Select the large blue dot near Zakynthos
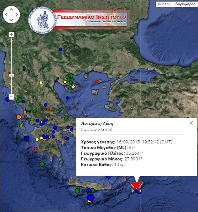This screenshot has height=212, width=198. tap(27, 138)
